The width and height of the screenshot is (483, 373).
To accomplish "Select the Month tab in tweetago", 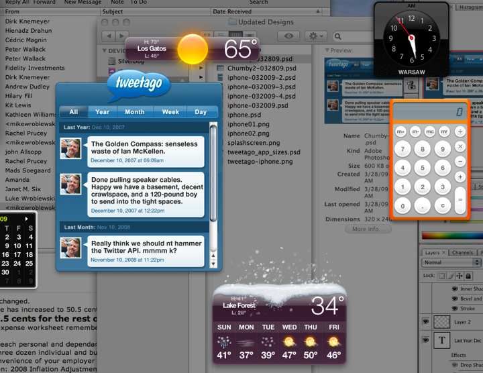I will [135, 112].
